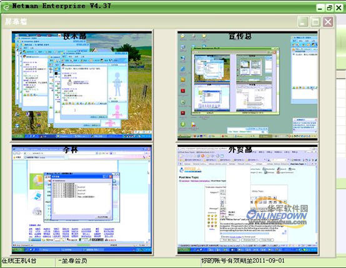This screenshot has width=346, height=268.
Task: Open the 外贸部 remote screen thumbnail
Action: (x=247, y=199)
